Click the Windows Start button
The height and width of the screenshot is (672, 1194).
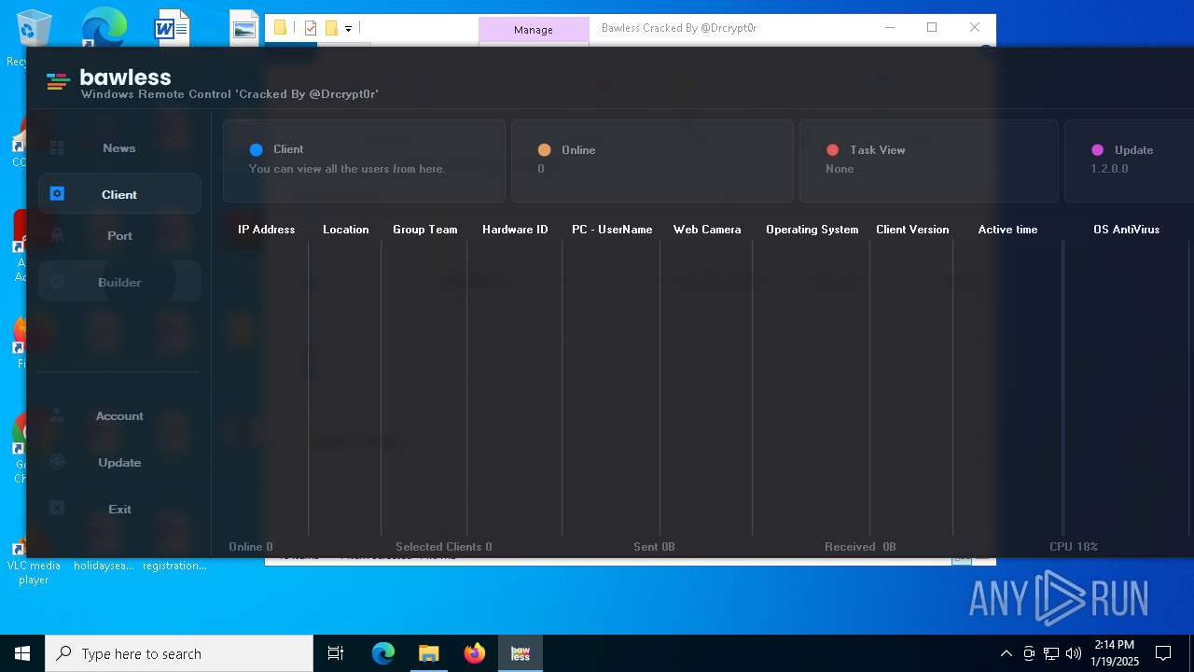pyautogui.click(x=22, y=653)
